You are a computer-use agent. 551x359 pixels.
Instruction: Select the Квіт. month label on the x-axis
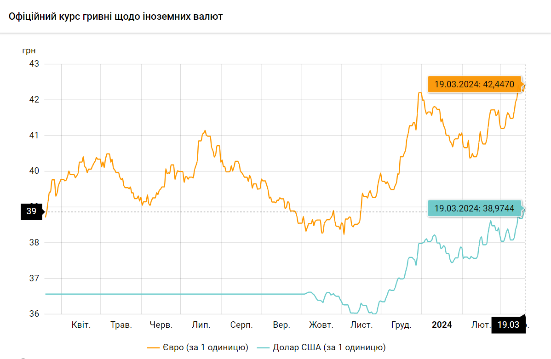click(81, 325)
